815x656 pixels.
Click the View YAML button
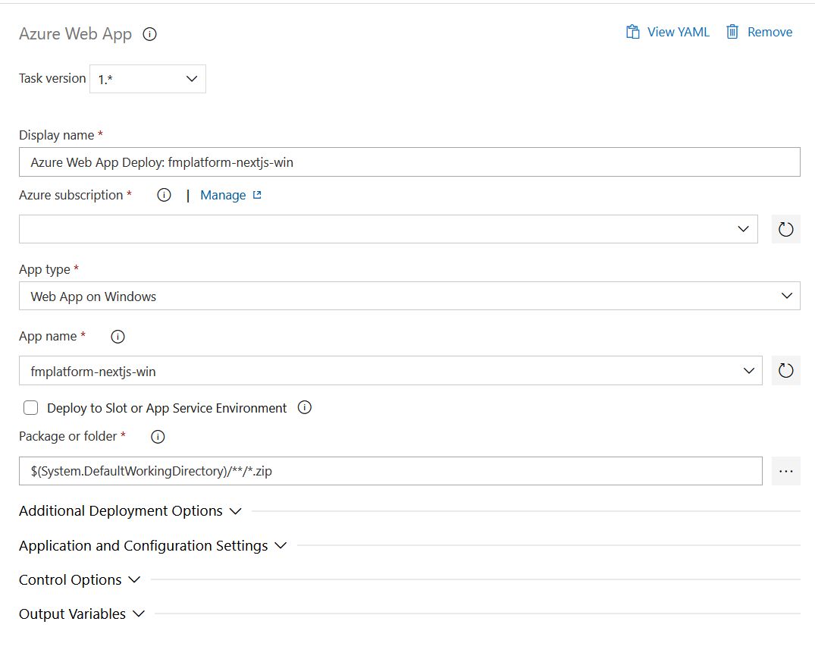pyautogui.click(x=668, y=32)
